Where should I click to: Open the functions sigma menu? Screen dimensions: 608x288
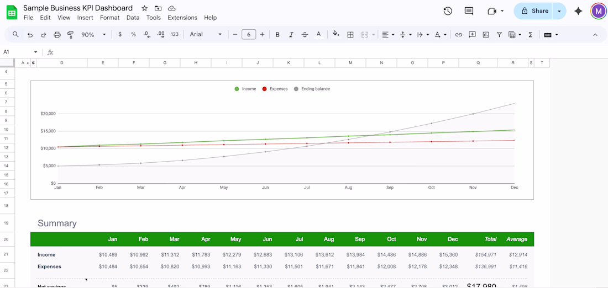point(531,34)
